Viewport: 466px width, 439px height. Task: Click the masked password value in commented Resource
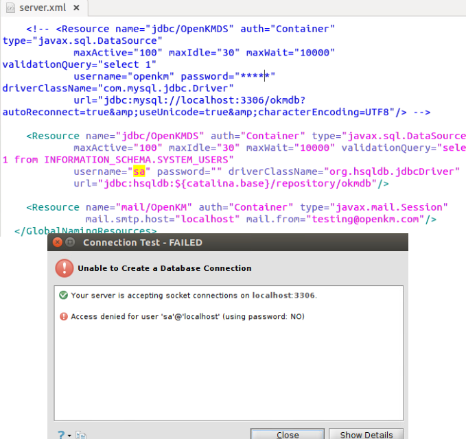pyautogui.click(x=255, y=76)
